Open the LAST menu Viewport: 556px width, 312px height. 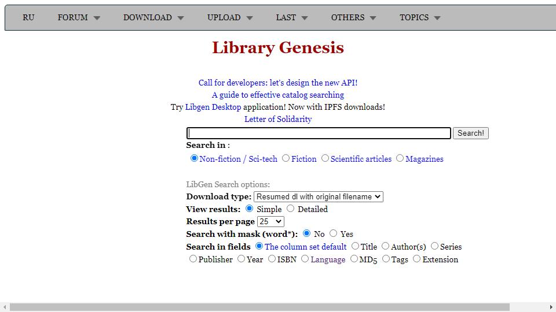tap(286, 17)
